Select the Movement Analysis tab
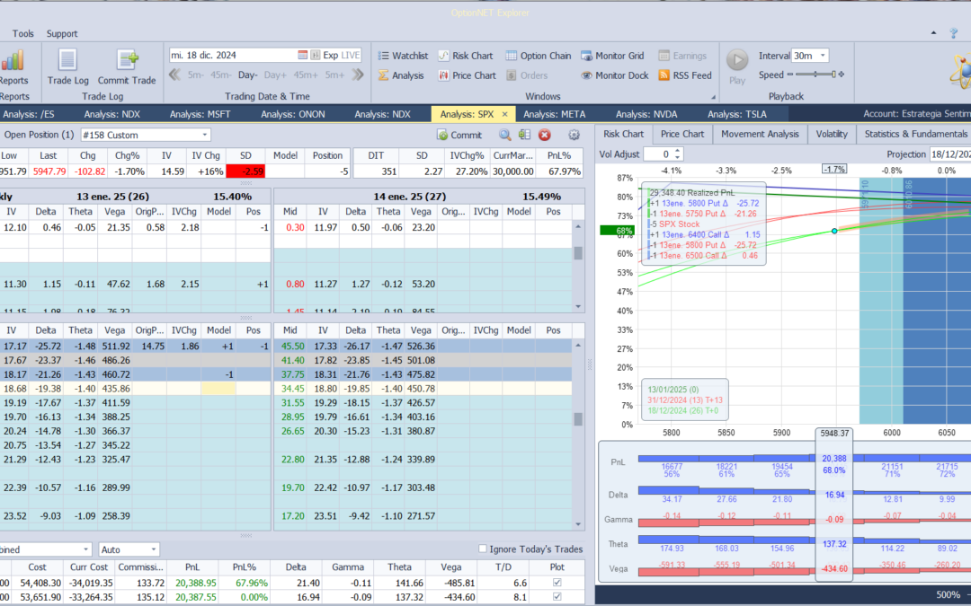The image size is (971, 606). click(760, 134)
